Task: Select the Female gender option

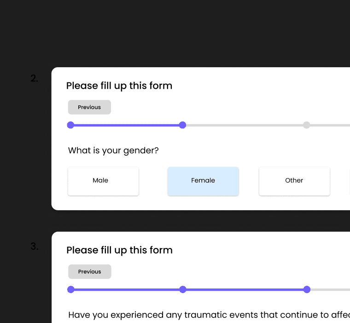Action: [203, 181]
